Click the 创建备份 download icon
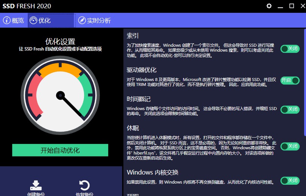 [x=36, y=185]
